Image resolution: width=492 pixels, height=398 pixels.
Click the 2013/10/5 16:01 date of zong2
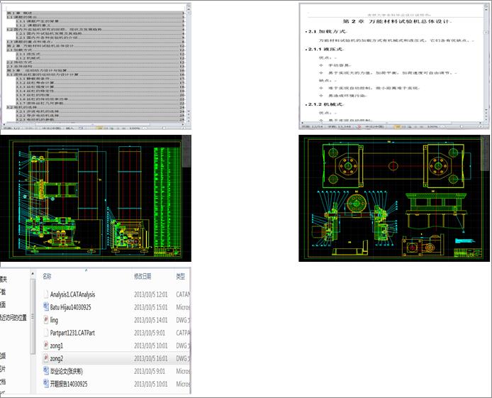pos(151,358)
